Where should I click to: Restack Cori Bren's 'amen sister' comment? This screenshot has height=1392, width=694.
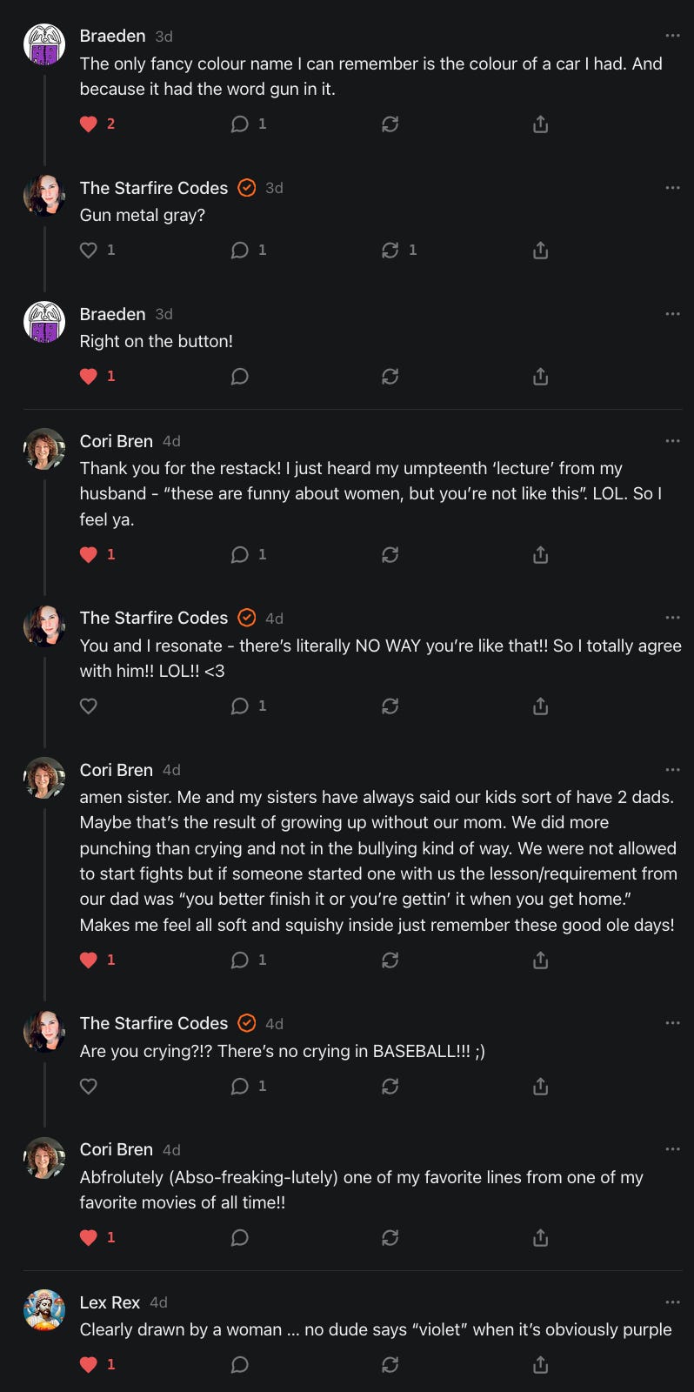pyautogui.click(x=390, y=960)
